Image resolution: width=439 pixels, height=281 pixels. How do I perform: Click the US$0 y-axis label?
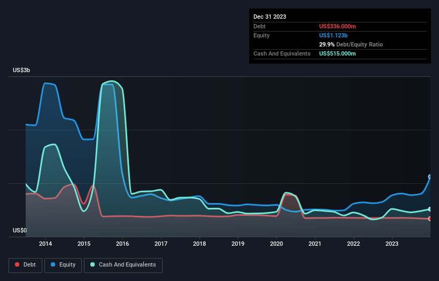pos(20,230)
